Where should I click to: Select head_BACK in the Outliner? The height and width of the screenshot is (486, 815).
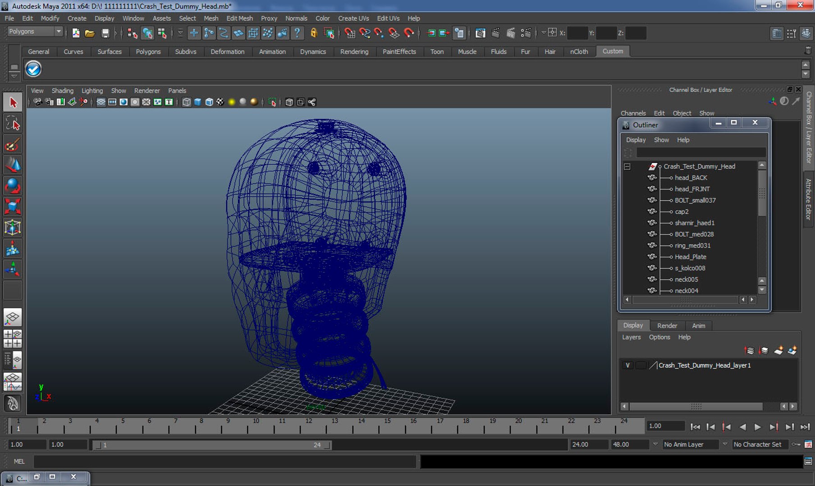click(x=691, y=178)
